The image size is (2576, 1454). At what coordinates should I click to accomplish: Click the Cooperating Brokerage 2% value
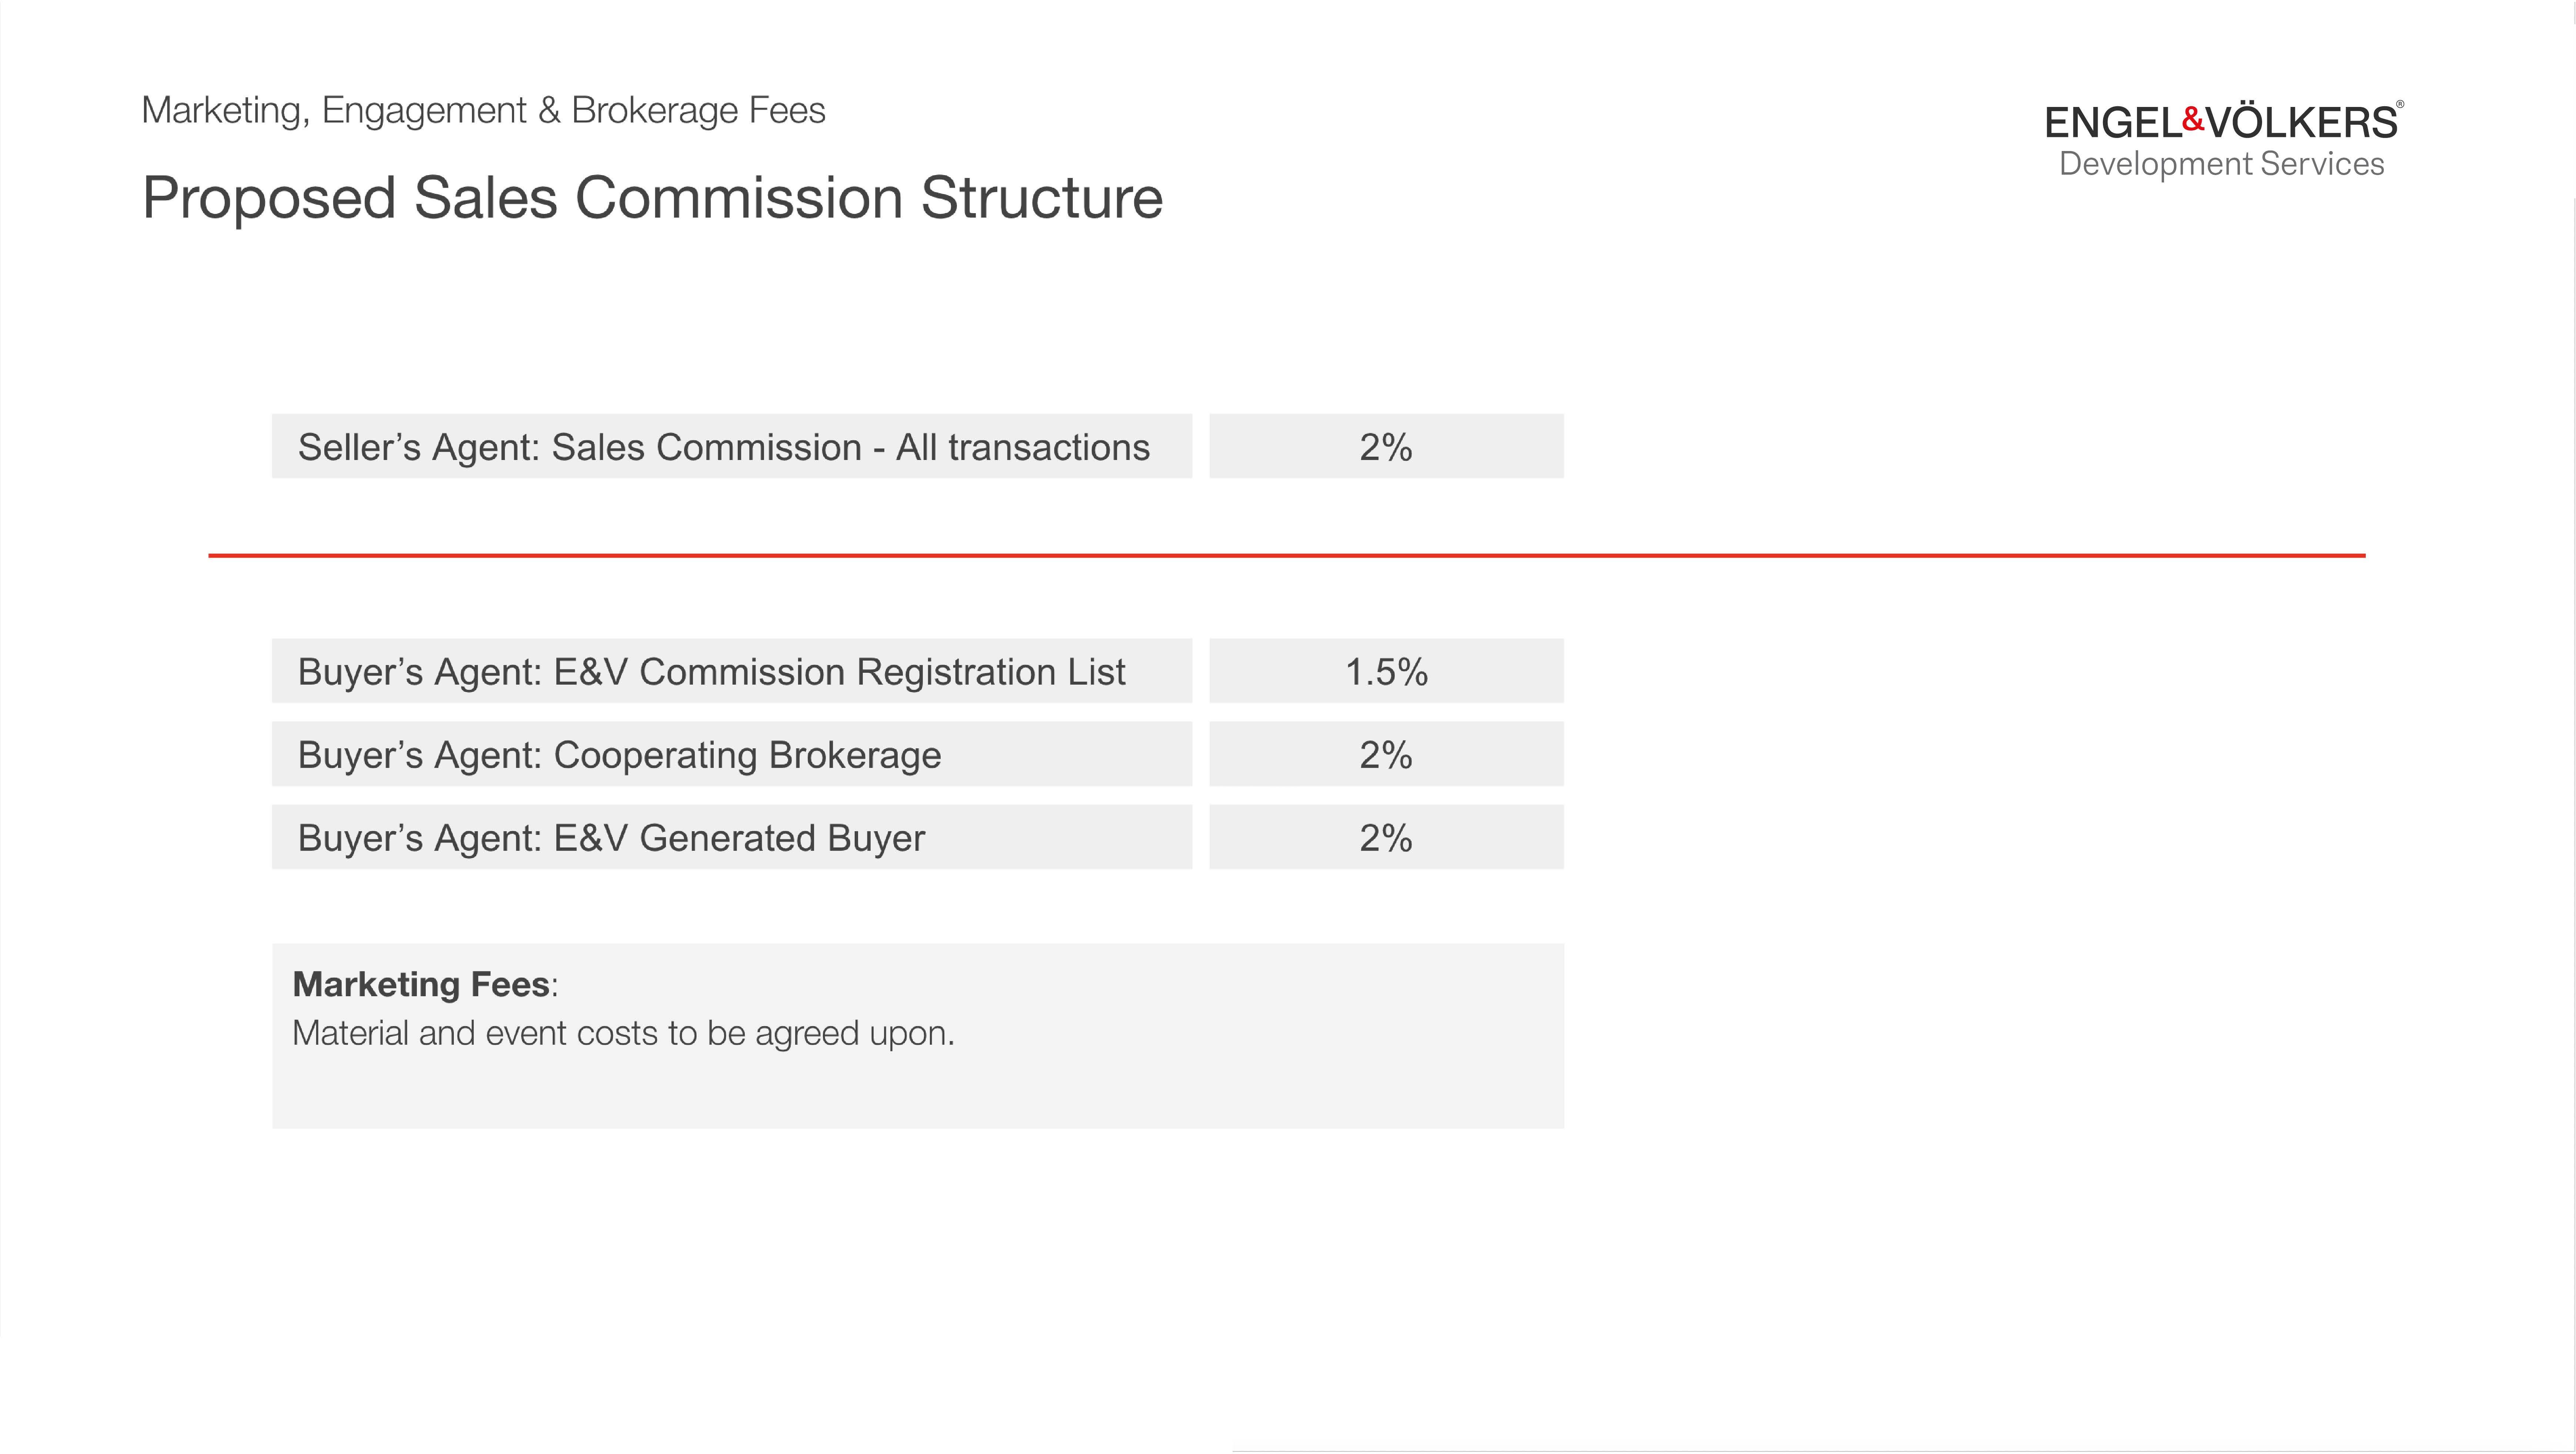1385,755
